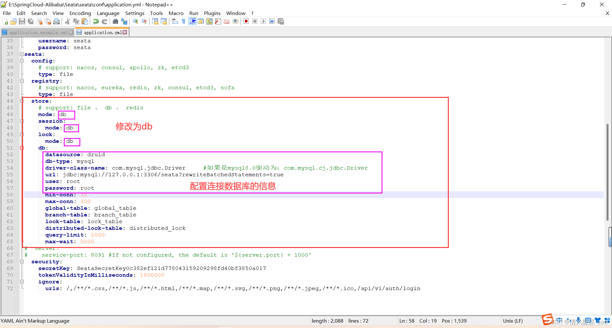Open the Settings menu

tap(135, 13)
